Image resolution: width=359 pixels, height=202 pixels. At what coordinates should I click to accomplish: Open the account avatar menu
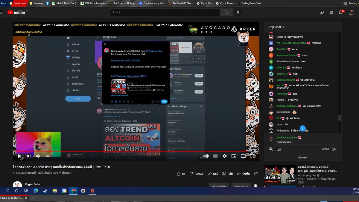[352, 12]
